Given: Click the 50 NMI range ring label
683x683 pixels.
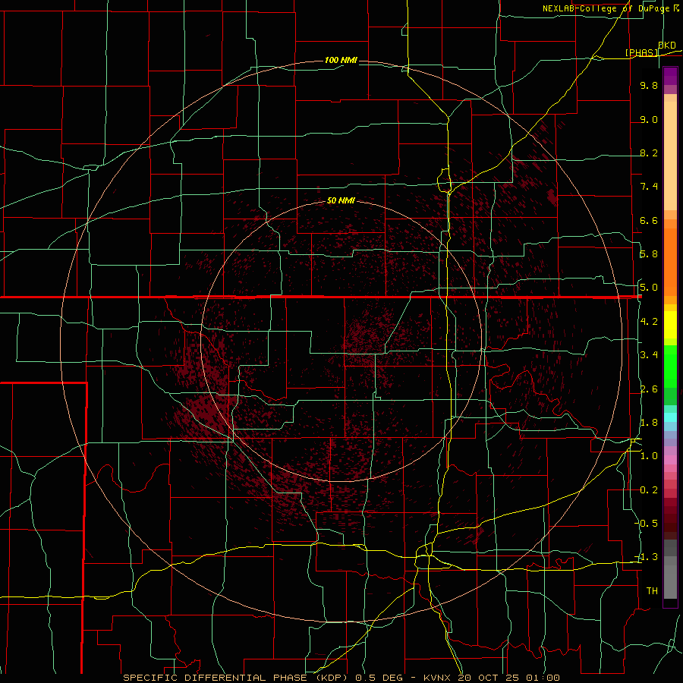Looking at the screenshot, I should point(341,200).
